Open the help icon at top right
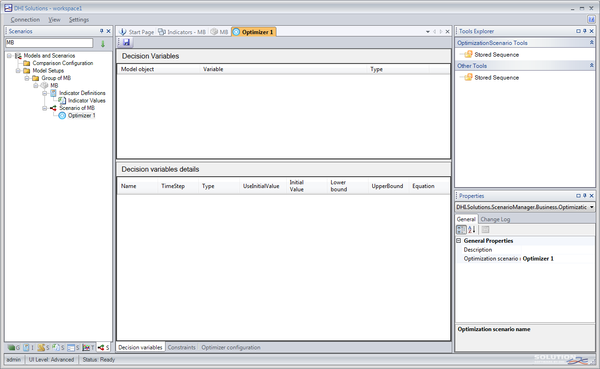600x369 pixels. pyautogui.click(x=591, y=19)
